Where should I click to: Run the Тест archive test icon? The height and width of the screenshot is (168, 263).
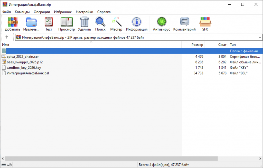(x=49, y=22)
